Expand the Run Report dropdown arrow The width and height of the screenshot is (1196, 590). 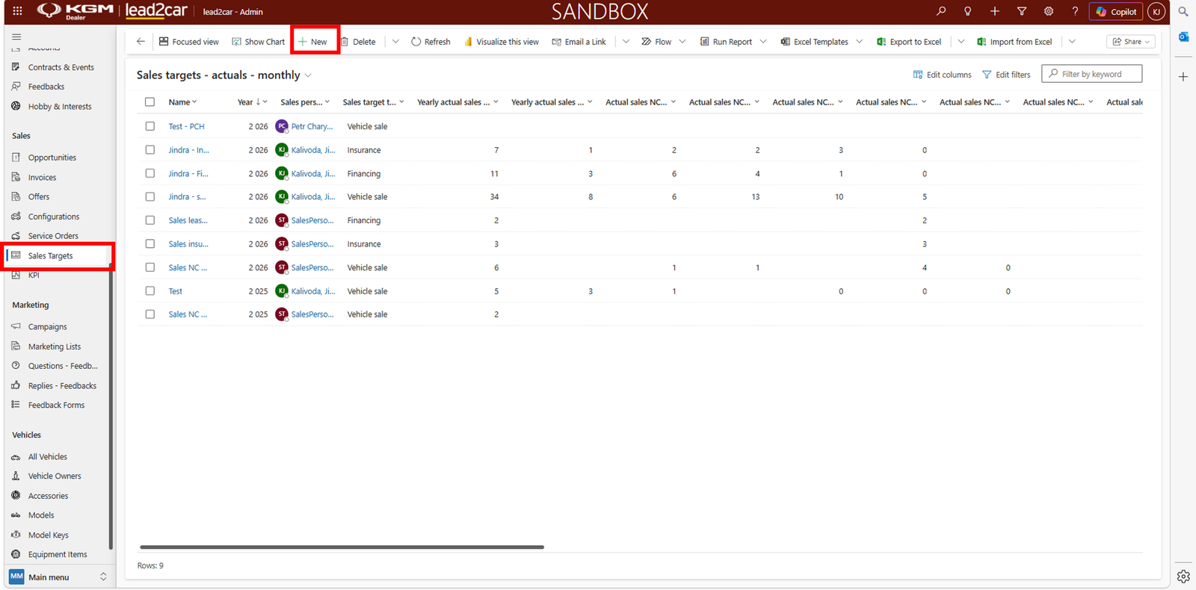pos(763,42)
